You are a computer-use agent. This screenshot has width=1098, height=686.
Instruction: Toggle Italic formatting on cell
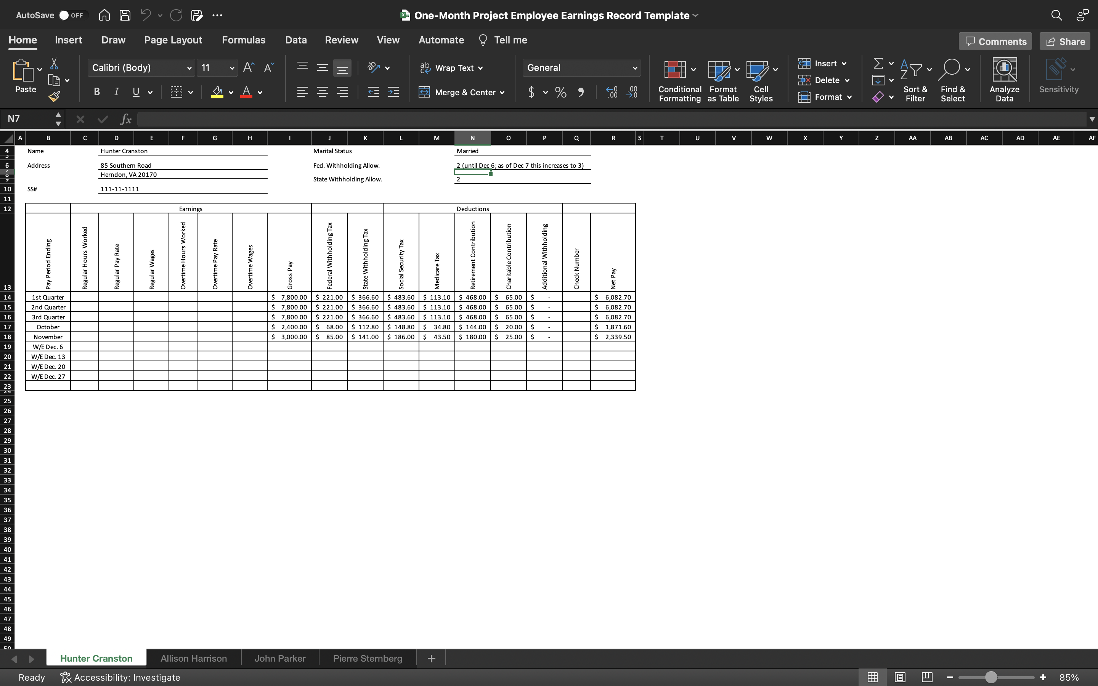pyautogui.click(x=116, y=92)
